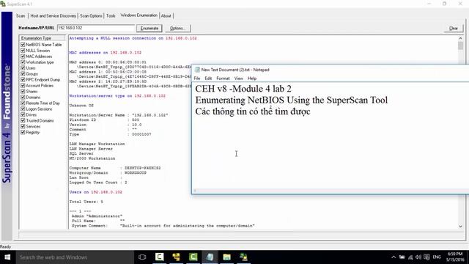Click the Enumeration Type column header
Image resolution: width=469 pixels, height=264 pixels.
coord(43,38)
